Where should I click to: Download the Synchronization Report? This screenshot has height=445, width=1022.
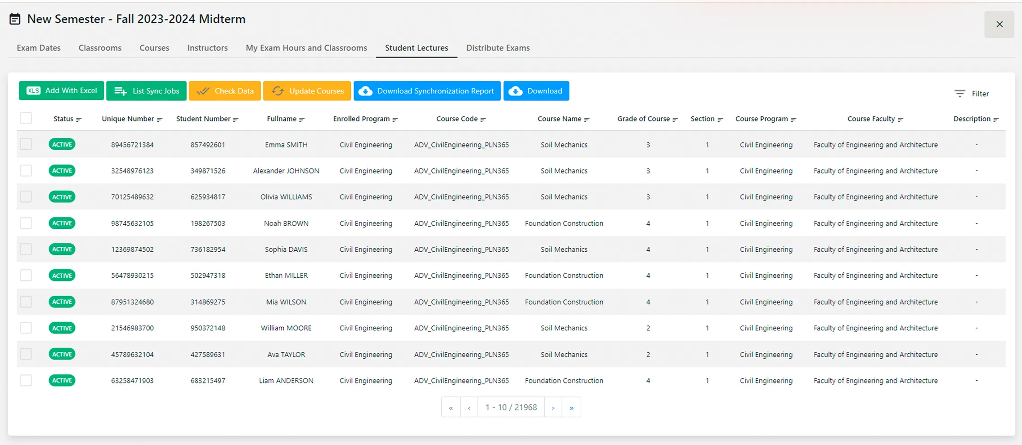click(x=427, y=91)
